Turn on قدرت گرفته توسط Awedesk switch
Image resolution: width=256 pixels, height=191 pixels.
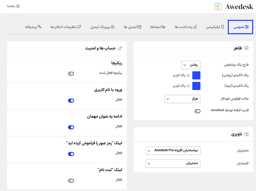(x=197, y=111)
